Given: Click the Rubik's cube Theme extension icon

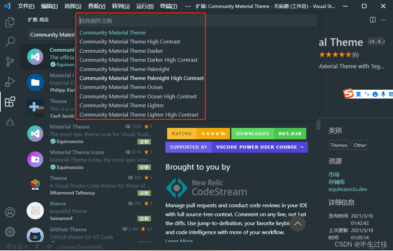Looking at the screenshot, I should coord(35,185).
